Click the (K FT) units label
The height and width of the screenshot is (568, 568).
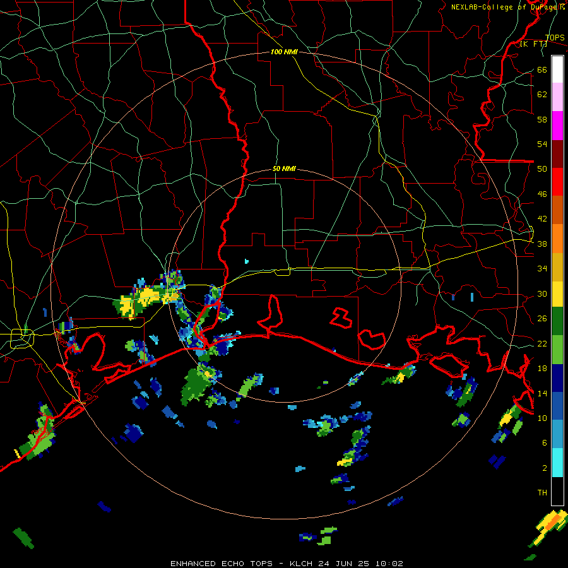pyautogui.click(x=533, y=44)
